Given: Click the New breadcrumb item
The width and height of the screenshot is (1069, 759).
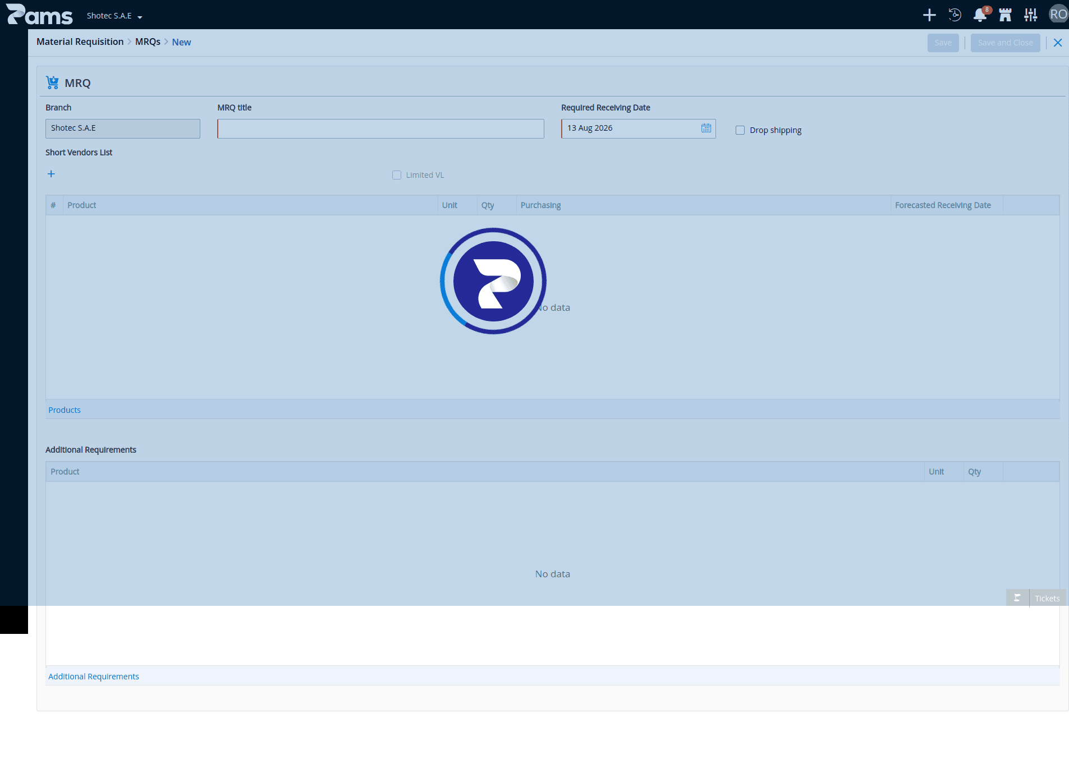Looking at the screenshot, I should [181, 42].
